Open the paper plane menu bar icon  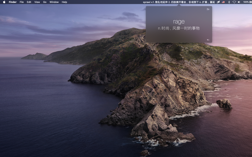point(218,2)
